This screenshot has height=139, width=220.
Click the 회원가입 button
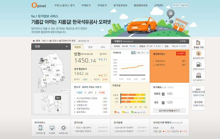point(184,5)
